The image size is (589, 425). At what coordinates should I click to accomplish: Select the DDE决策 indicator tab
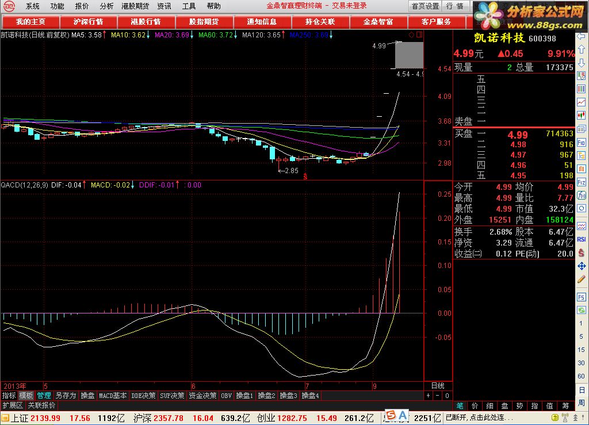pyautogui.click(x=143, y=395)
